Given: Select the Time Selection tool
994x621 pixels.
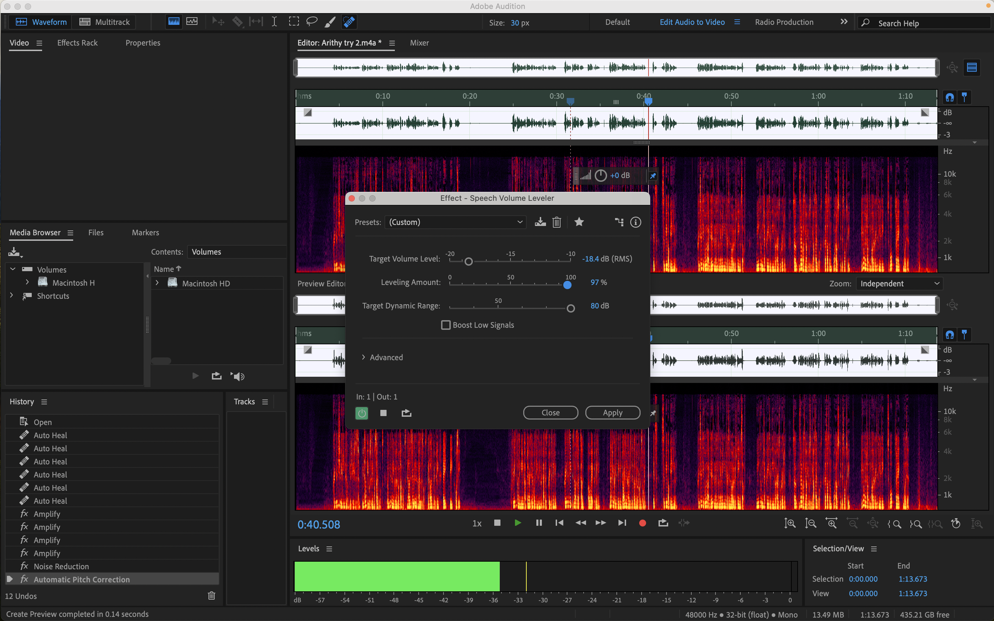Looking at the screenshot, I should click(x=274, y=22).
